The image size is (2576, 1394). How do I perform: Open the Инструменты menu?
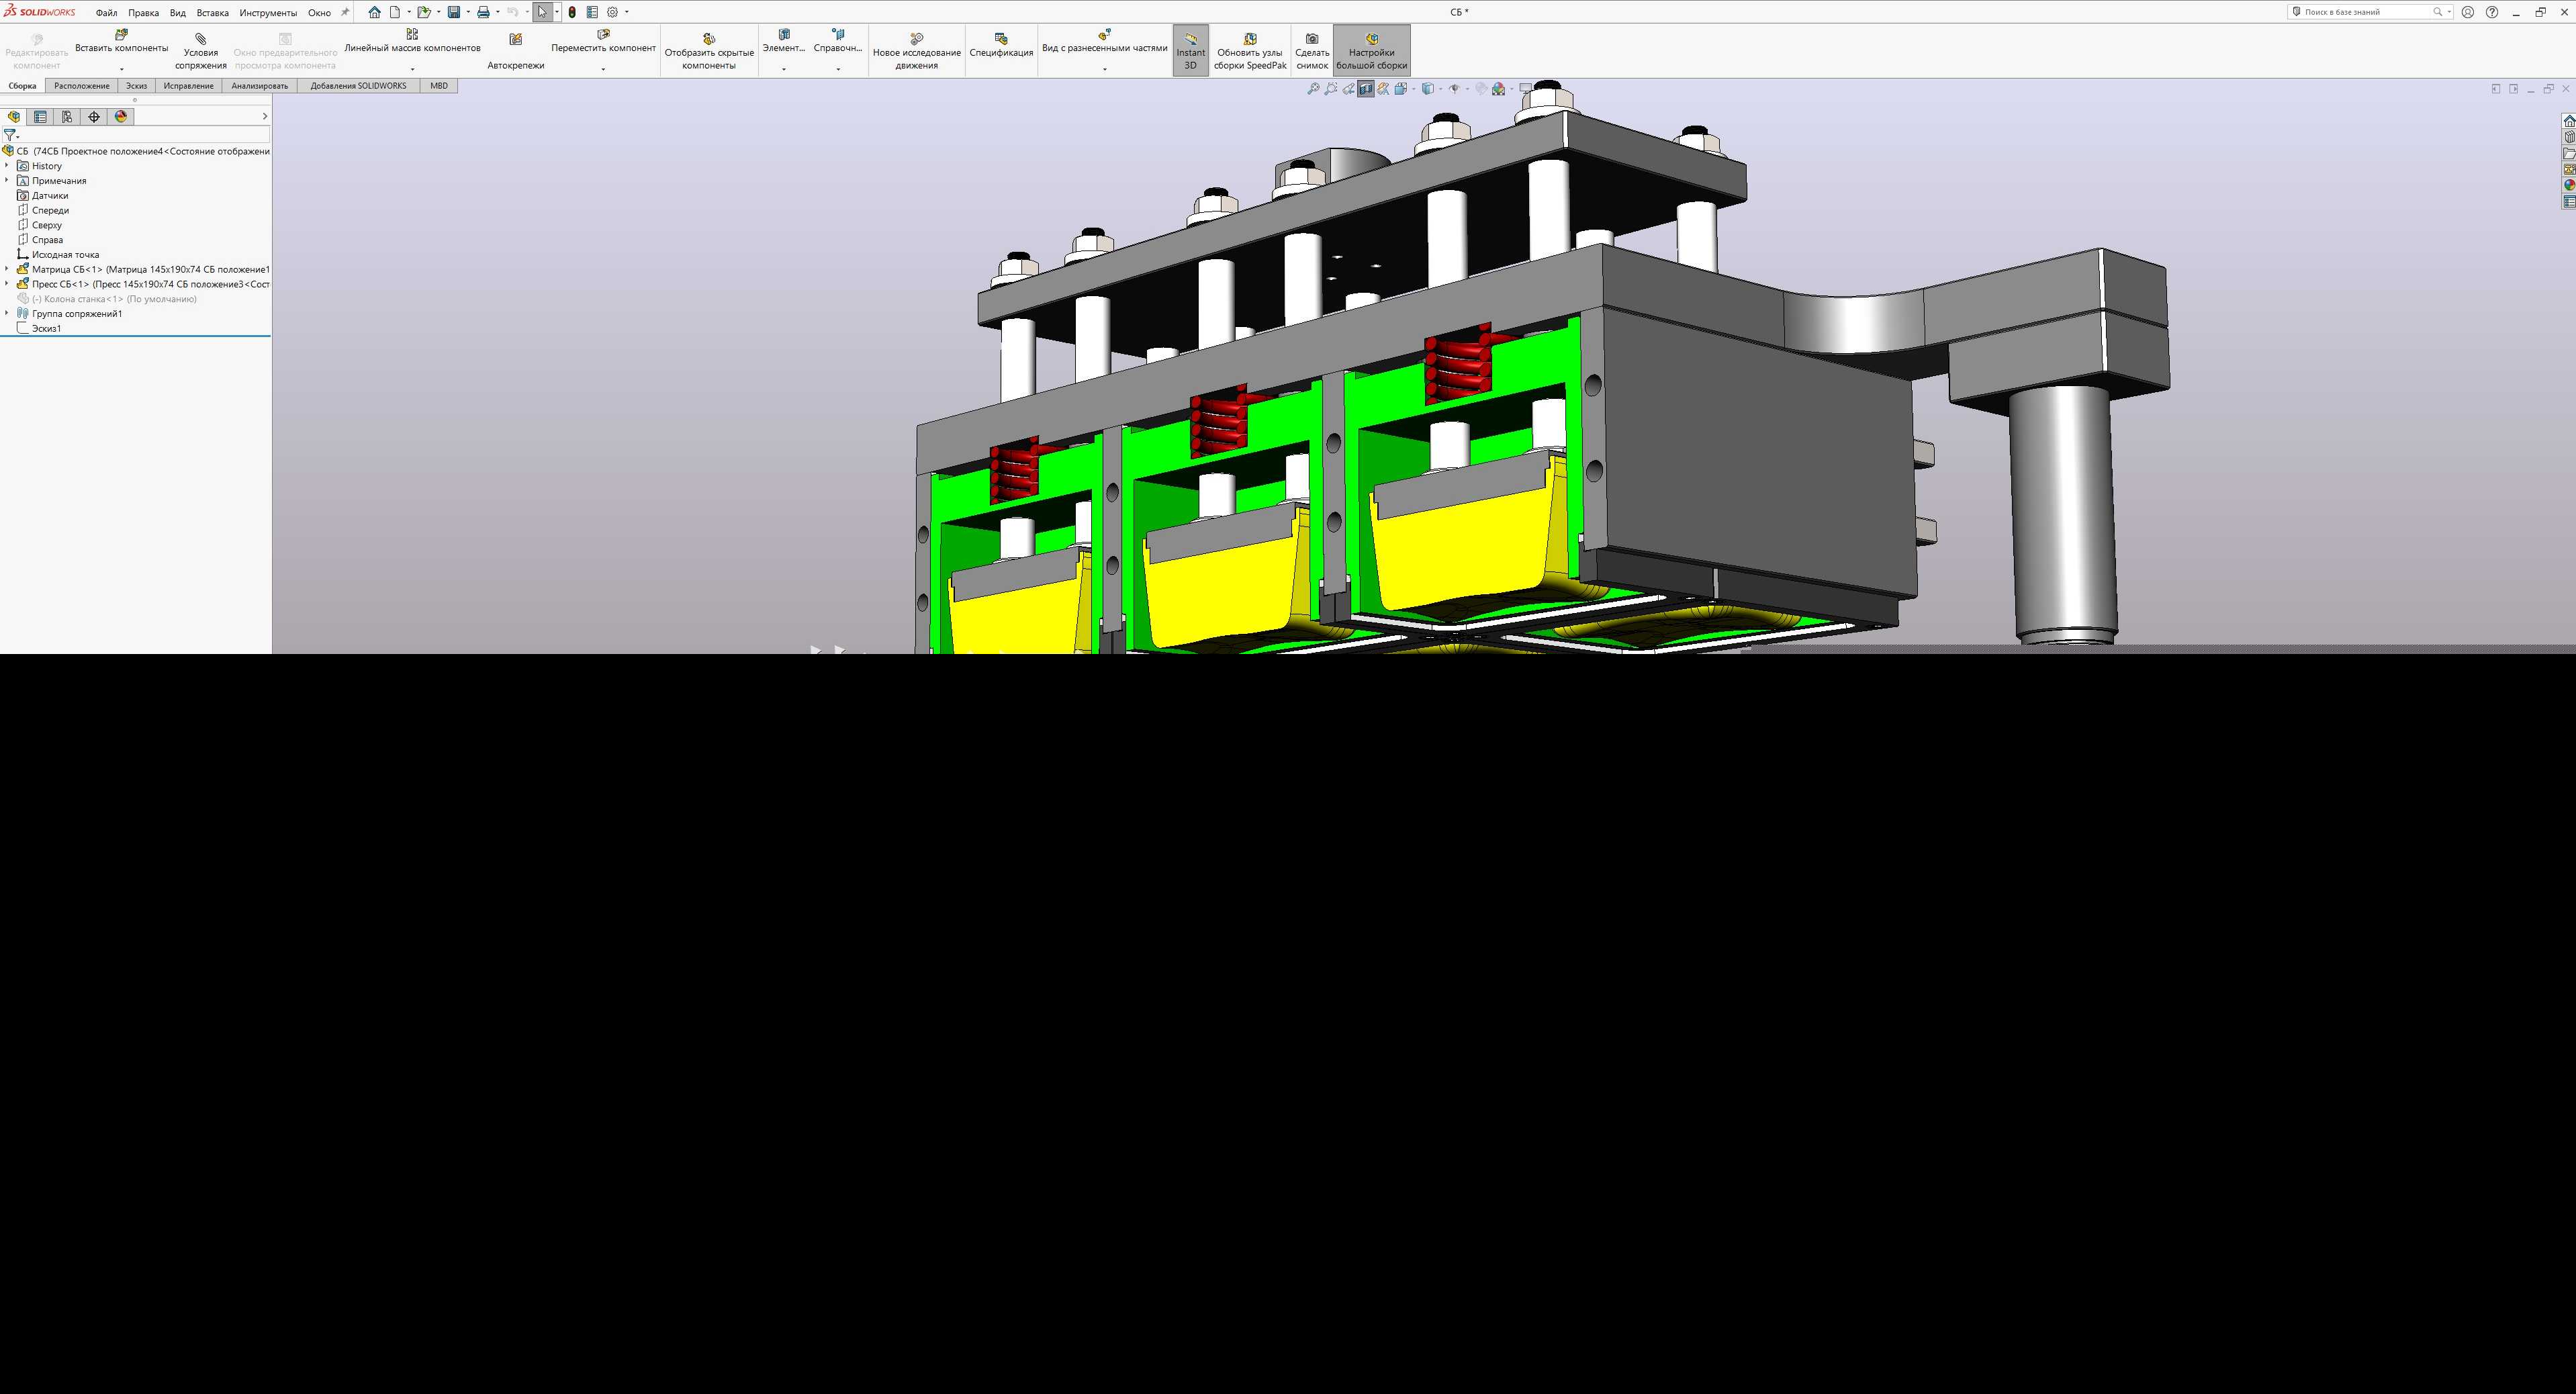pos(268,13)
